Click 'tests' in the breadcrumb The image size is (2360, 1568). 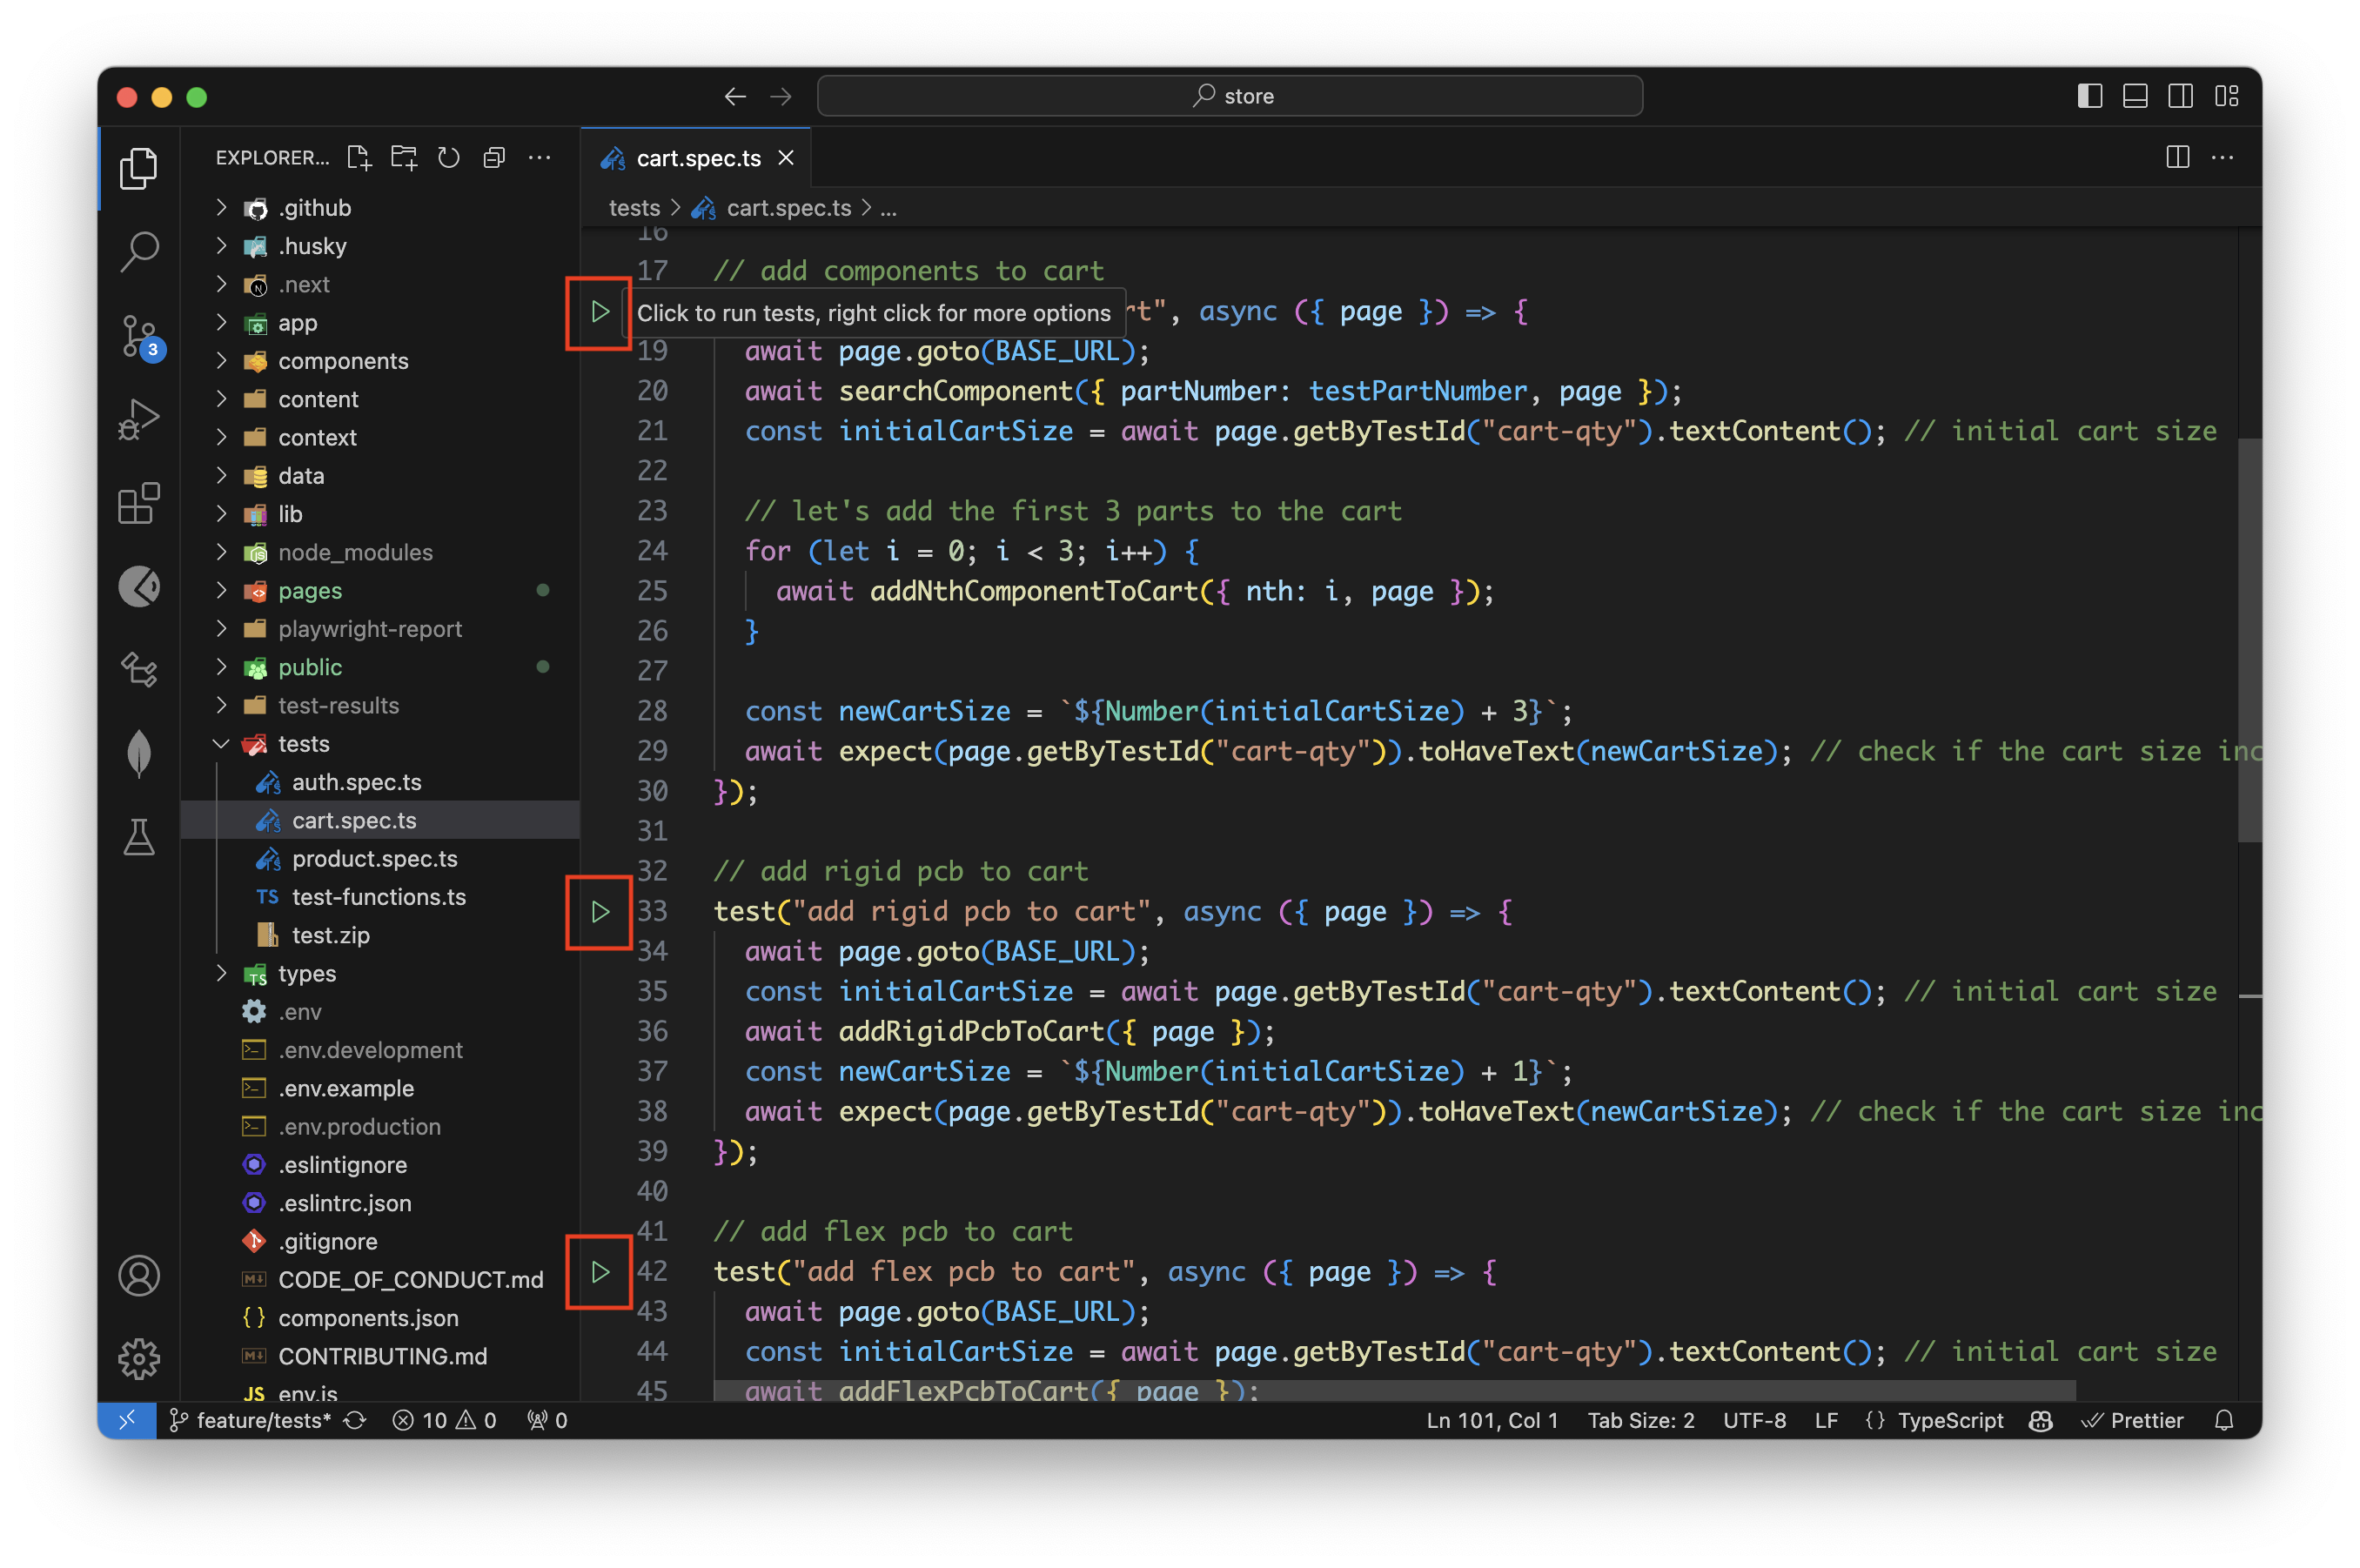pyautogui.click(x=634, y=207)
